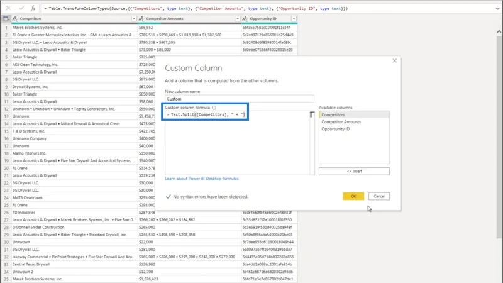Select the 'Alamo Interiors Inc.' cell
Image resolution: width=503 pixels, height=283 pixels.
[74, 153]
